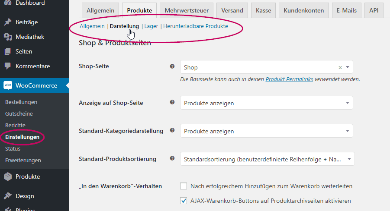
Task: Show help tooltip for Anzeige auf Shop-Seite
Action: pyautogui.click(x=172, y=102)
